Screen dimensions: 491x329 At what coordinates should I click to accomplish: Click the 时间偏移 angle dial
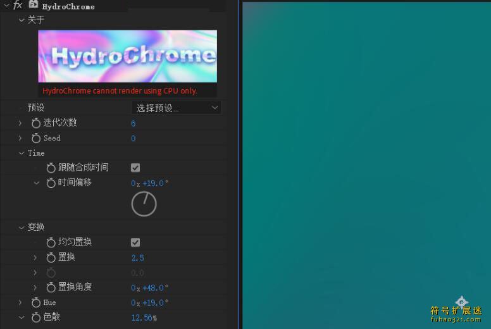coord(144,204)
